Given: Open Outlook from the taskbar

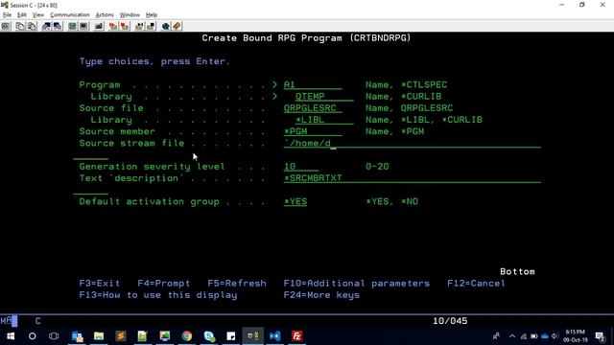Looking at the screenshot, I should tap(77, 336).
